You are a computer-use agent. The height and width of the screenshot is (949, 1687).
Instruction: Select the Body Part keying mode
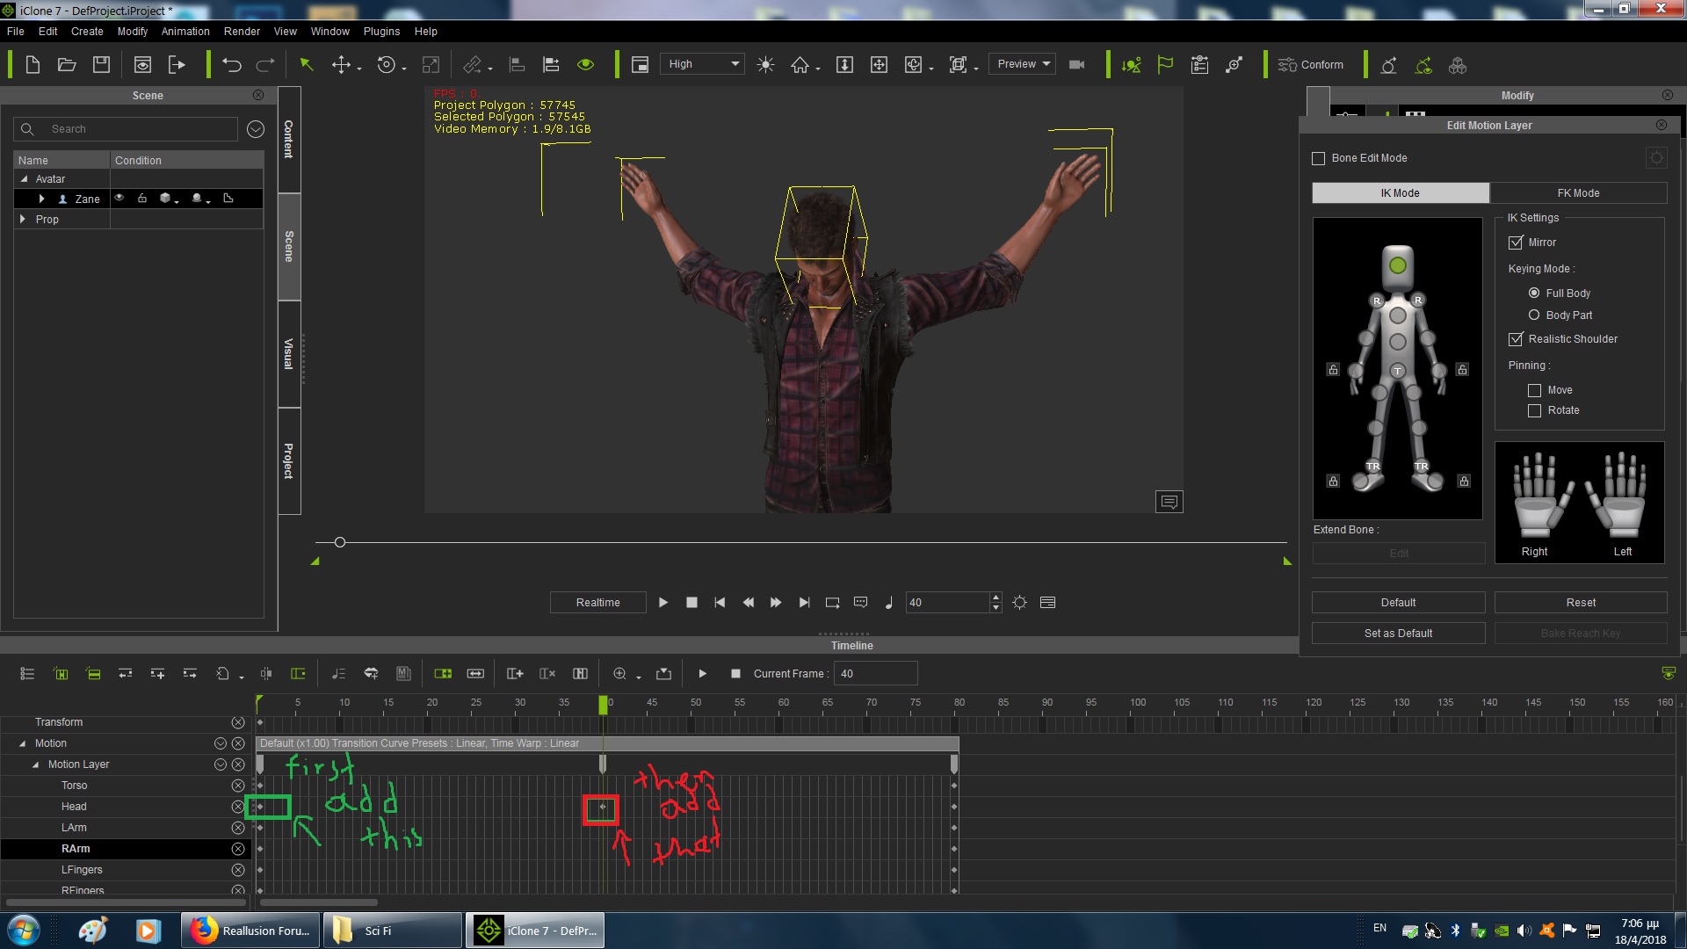tap(1534, 315)
